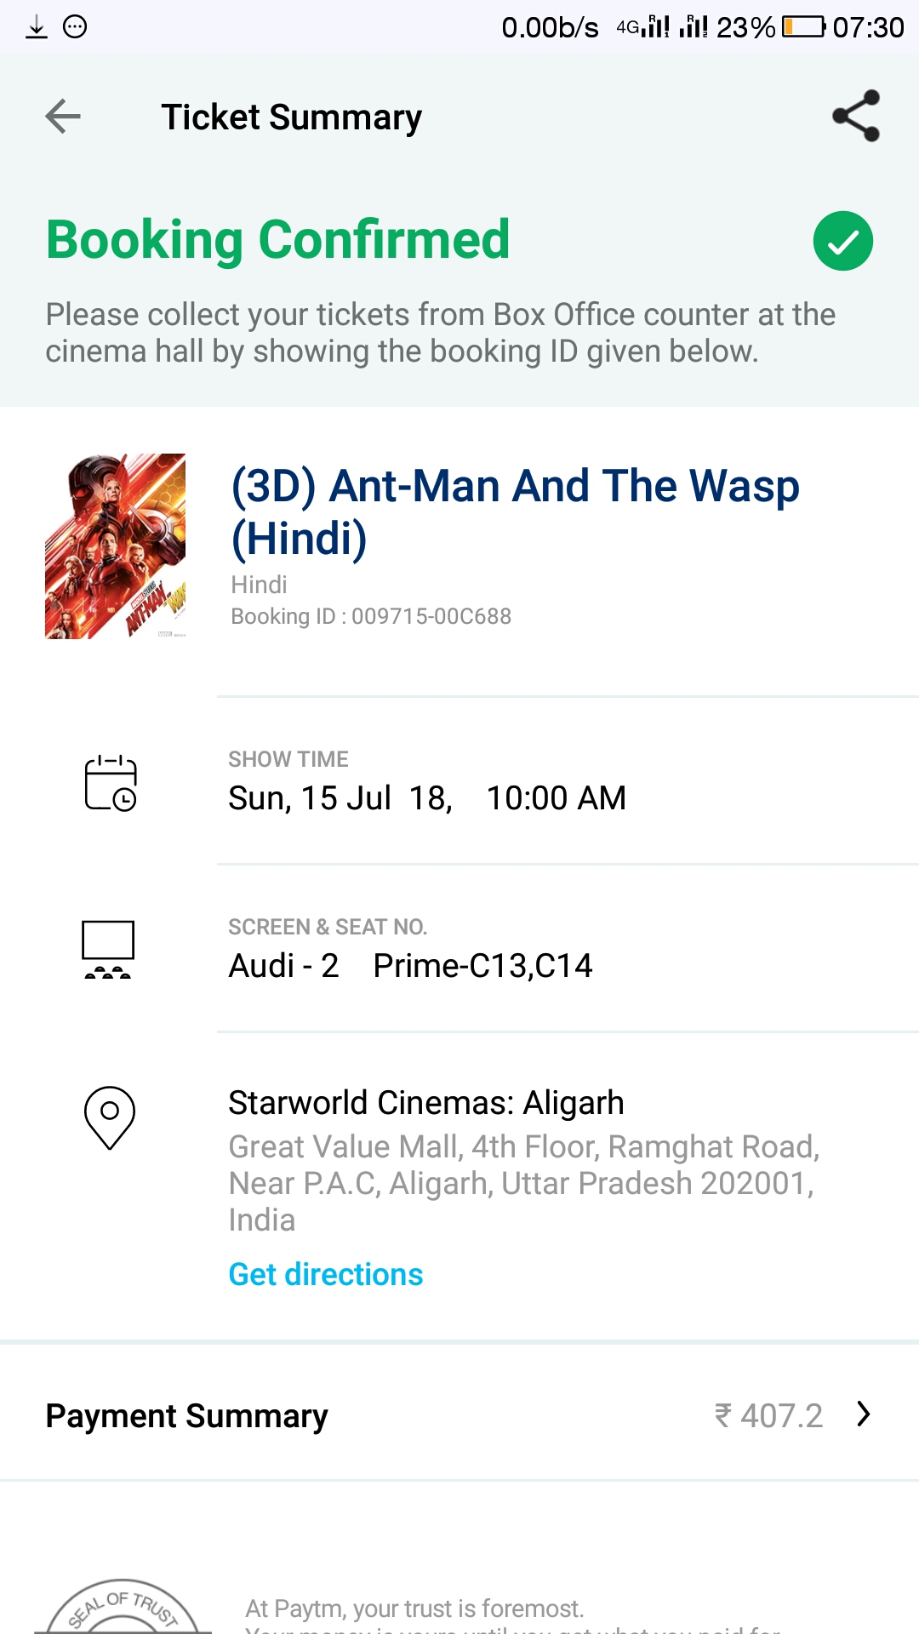919x1634 pixels.
Task: Tap the Ticket Summary header title
Action: [x=291, y=117]
